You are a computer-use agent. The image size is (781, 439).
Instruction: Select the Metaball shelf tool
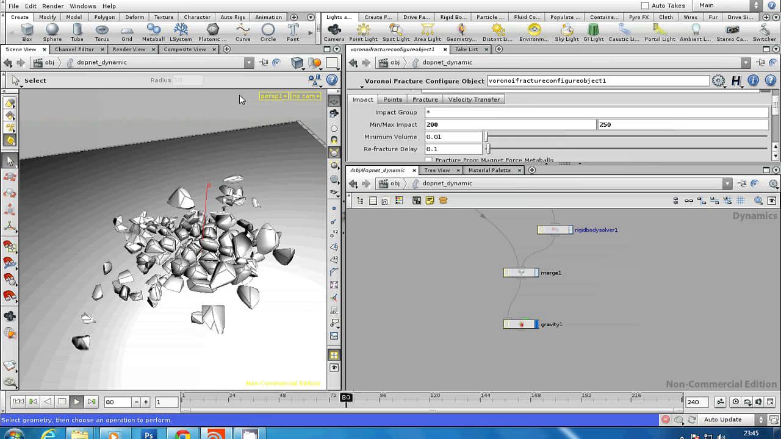tap(153, 32)
